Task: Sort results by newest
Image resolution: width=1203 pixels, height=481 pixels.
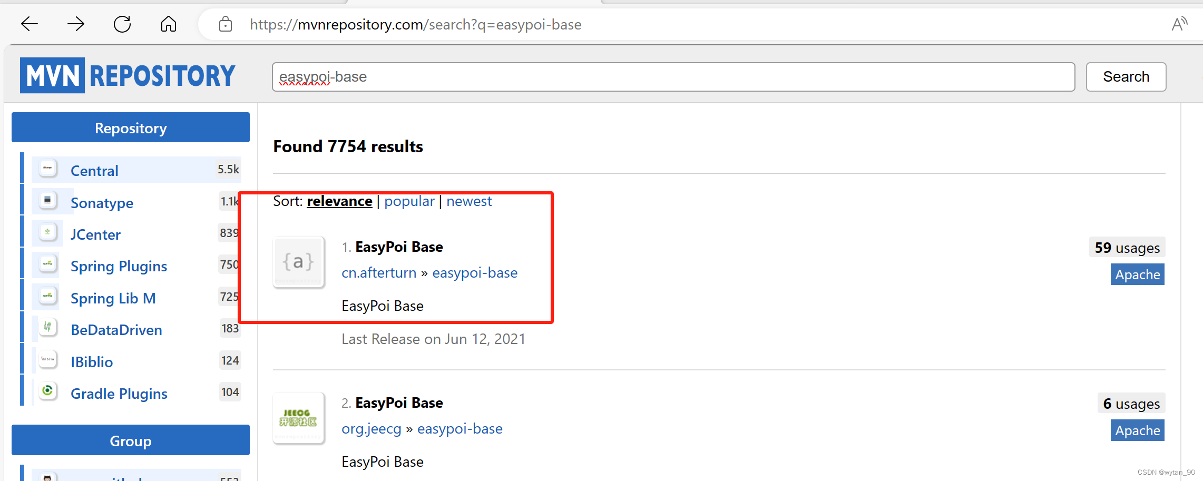Action: (x=469, y=201)
